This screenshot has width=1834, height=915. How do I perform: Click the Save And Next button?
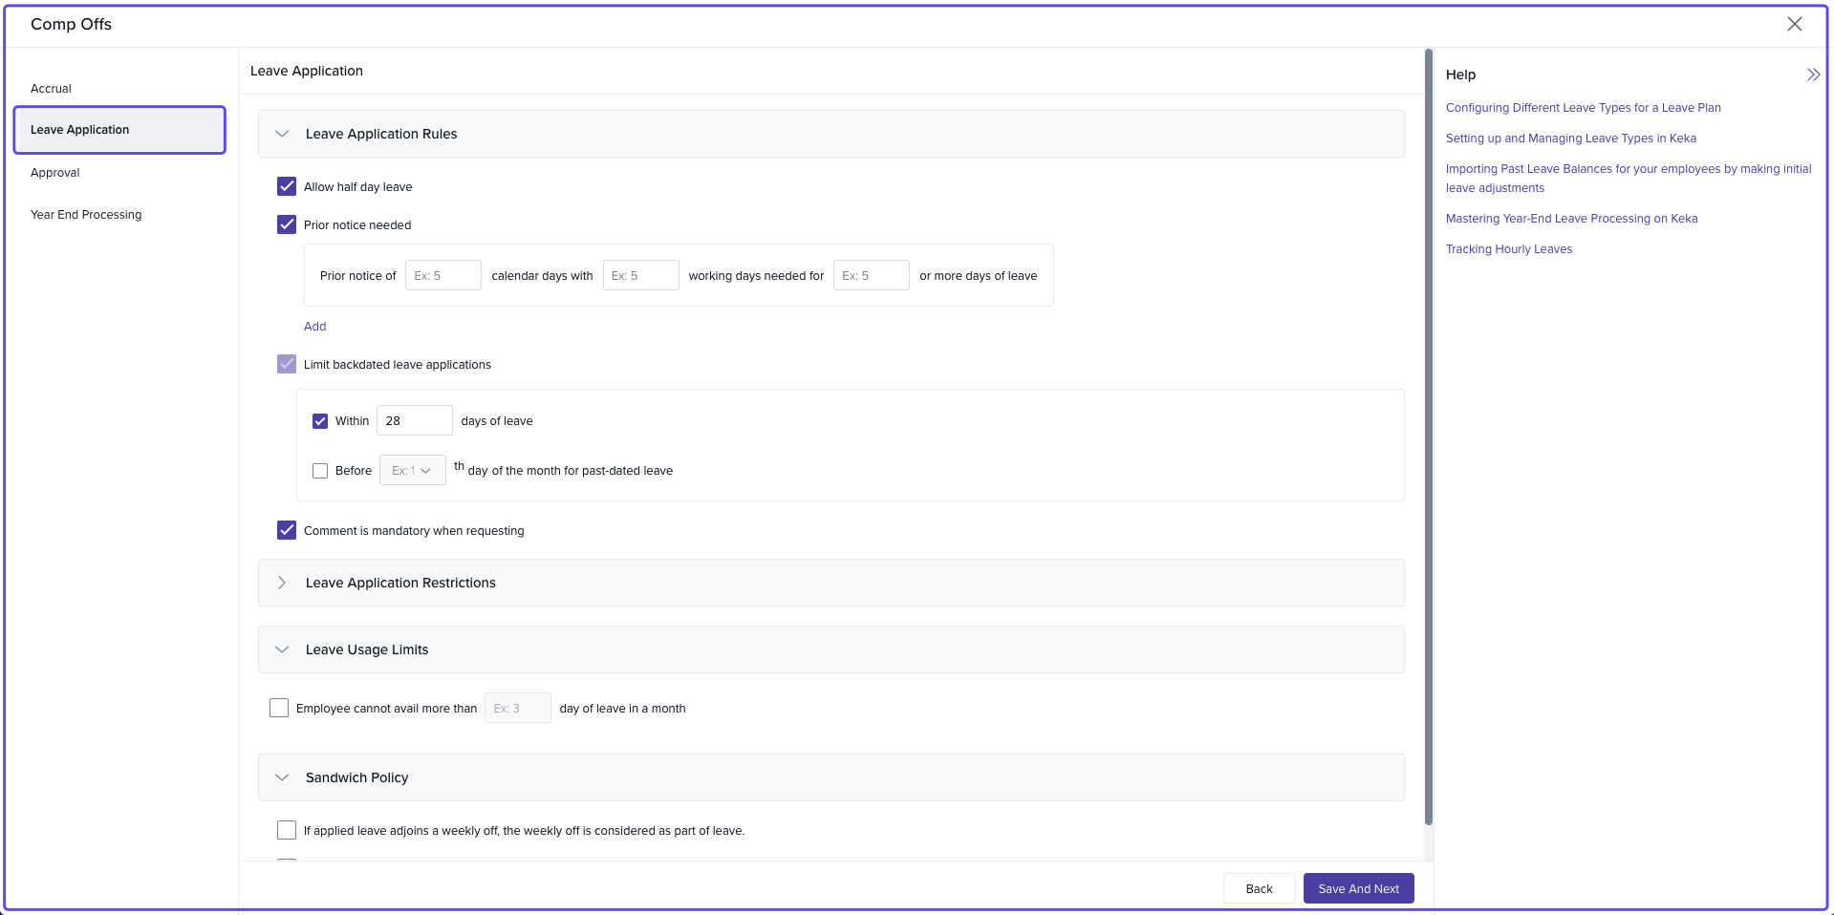pyautogui.click(x=1357, y=888)
